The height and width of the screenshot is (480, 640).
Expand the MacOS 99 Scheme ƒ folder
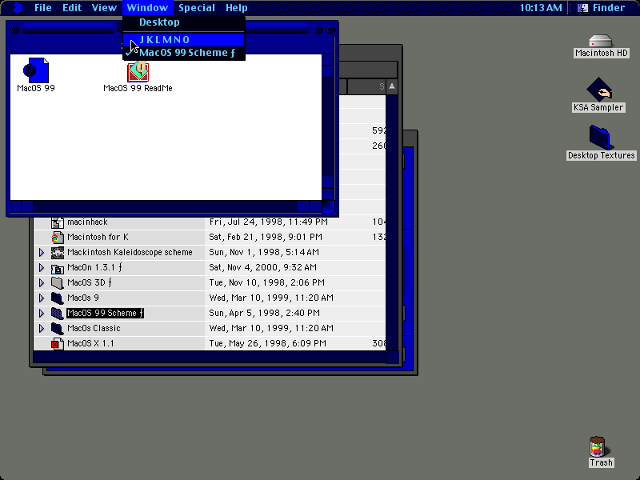(x=42, y=313)
